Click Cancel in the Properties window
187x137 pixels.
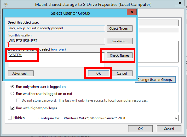169,129
